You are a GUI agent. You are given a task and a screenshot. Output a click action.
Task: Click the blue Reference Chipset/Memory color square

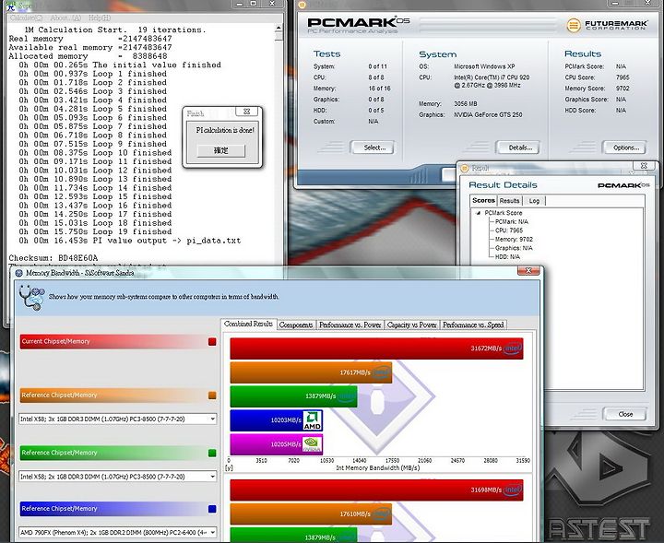[x=212, y=509]
